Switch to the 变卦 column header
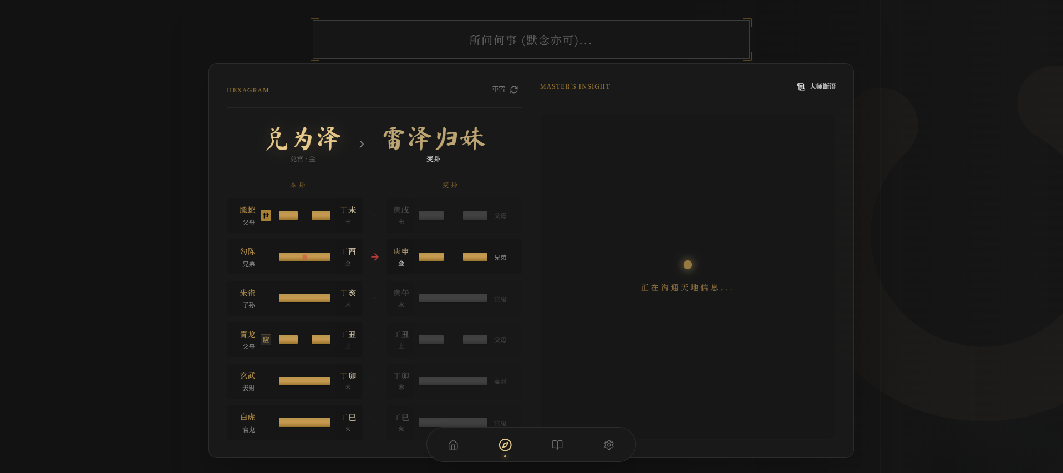 (x=450, y=185)
